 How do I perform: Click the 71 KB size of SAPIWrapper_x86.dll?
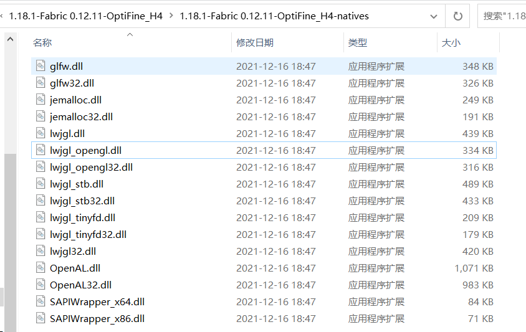[481, 318]
